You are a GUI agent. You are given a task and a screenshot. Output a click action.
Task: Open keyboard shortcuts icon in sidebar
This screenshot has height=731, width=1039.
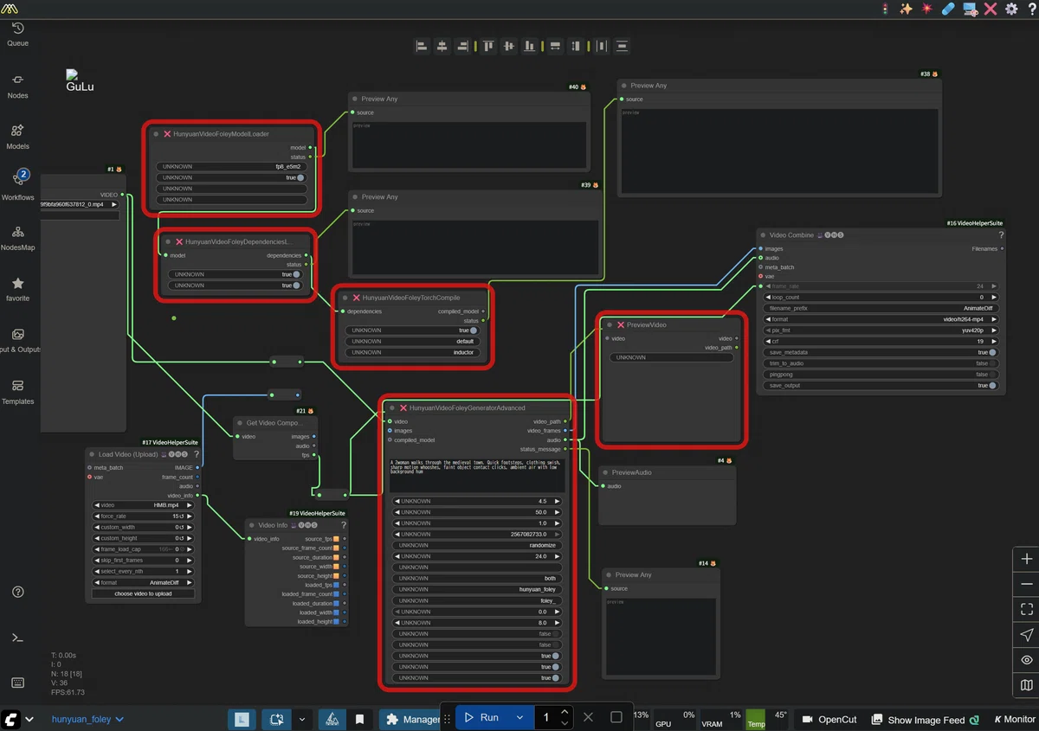(17, 683)
